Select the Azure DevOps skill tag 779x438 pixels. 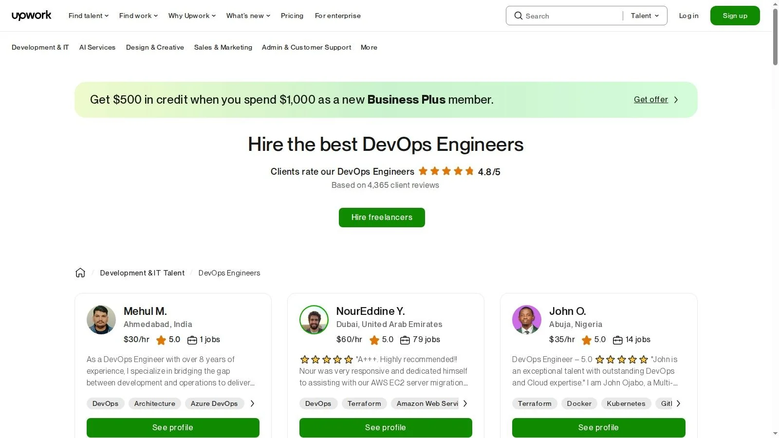click(214, 403)
